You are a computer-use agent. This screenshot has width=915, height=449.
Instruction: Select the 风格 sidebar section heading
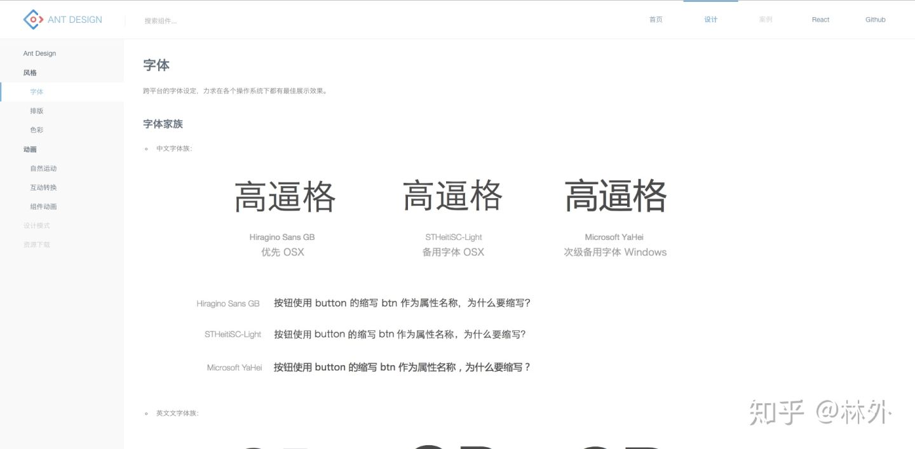pyautogui.click(x=30, y=73)
